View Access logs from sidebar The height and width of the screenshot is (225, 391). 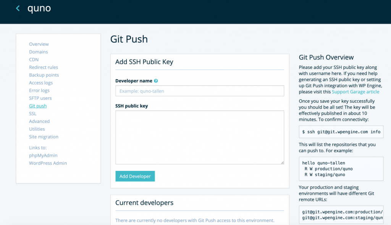pos(41,83)
